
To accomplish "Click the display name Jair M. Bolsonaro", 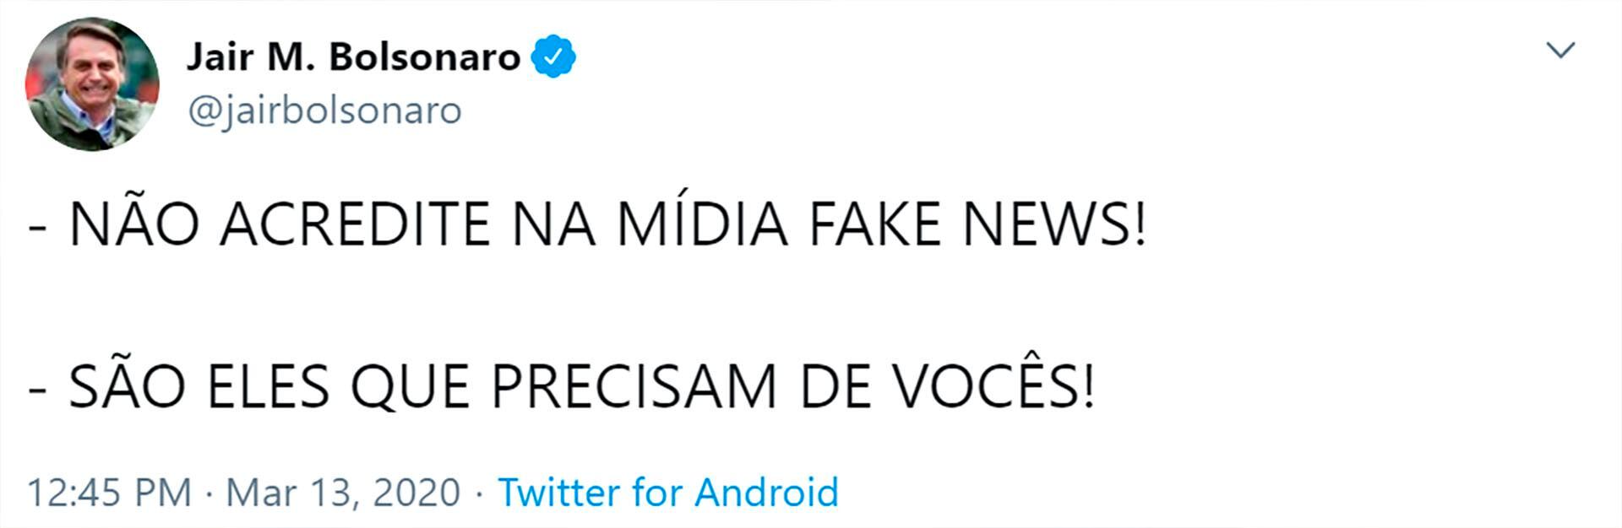I will [353, 57].
